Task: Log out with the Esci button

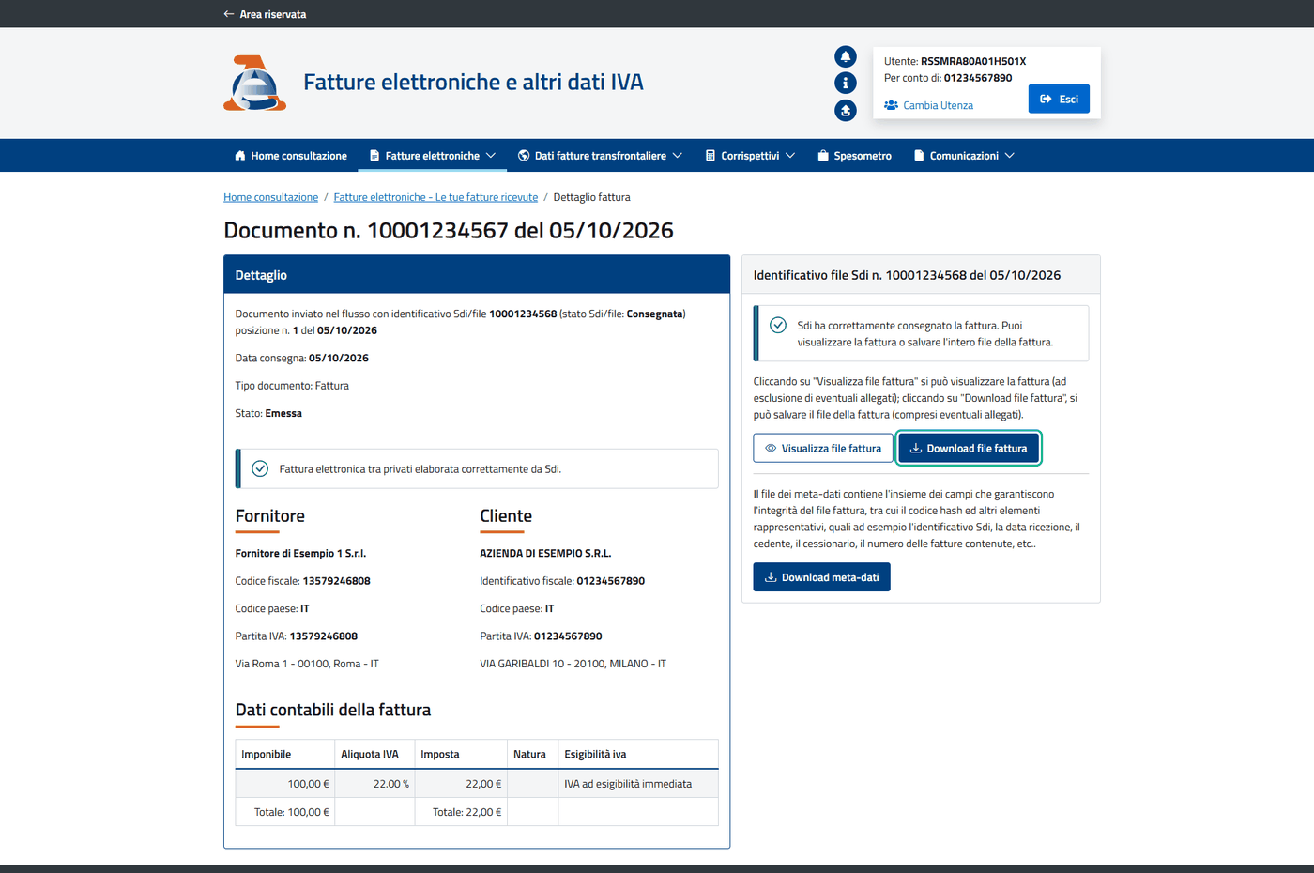Action: (x=1059, y=99)
